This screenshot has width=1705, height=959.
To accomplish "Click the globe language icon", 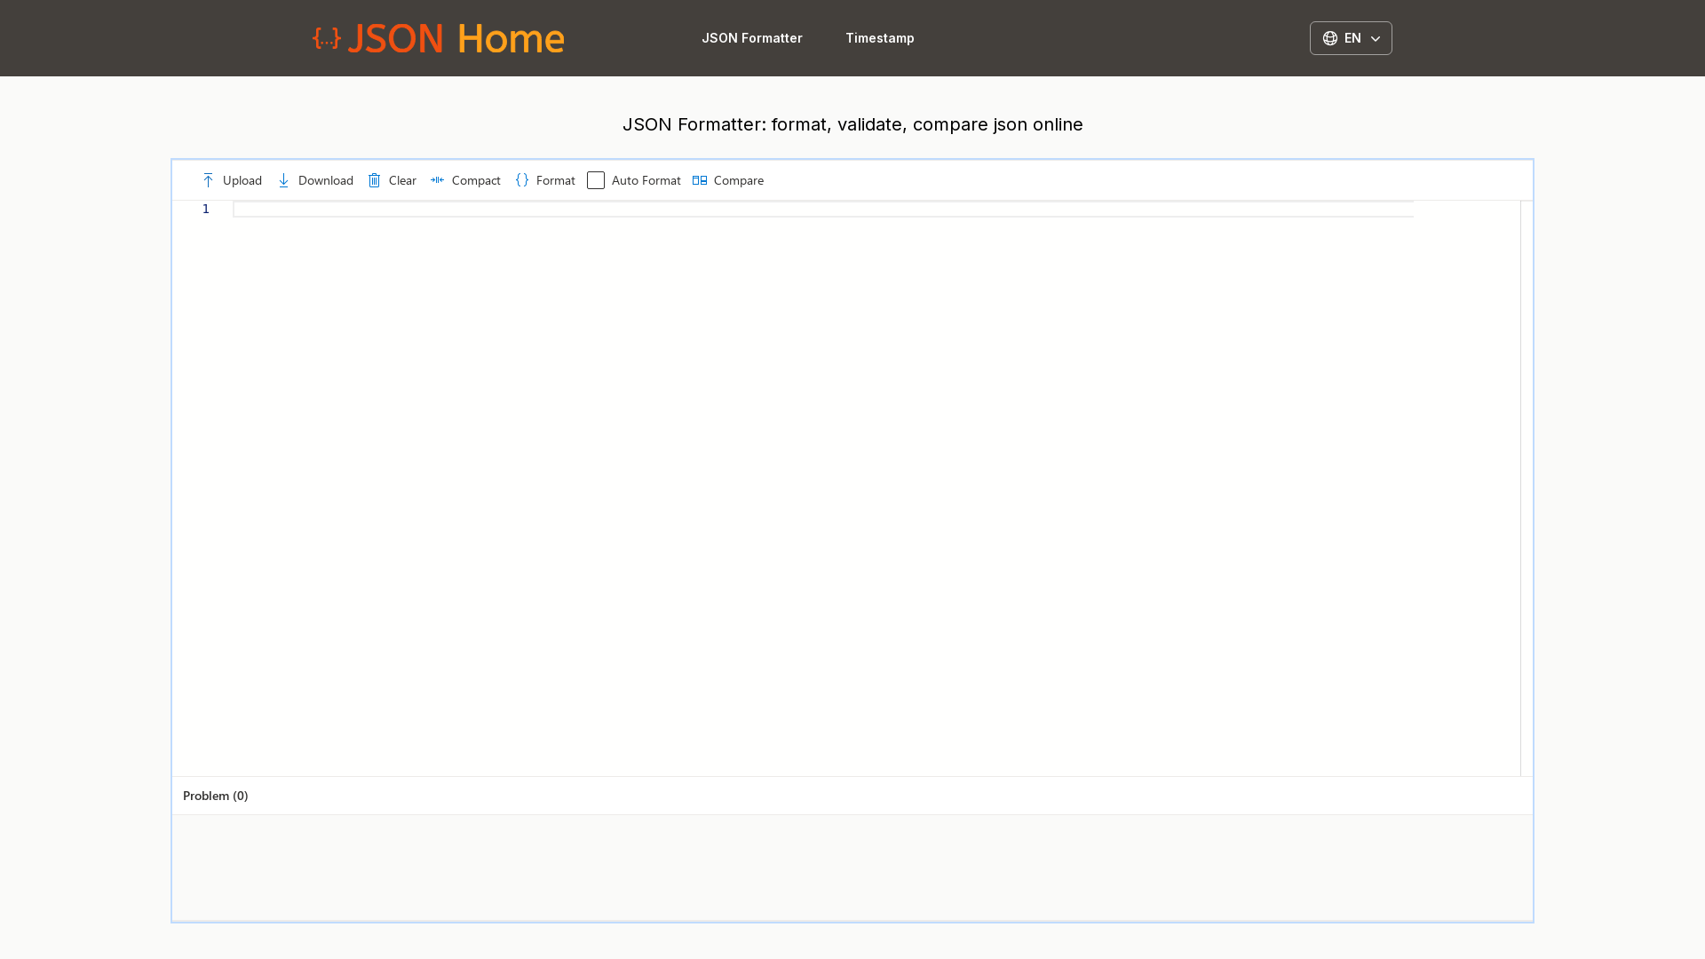I will [x=1330, y=38].
